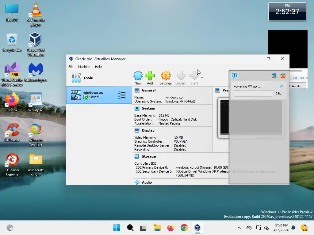This screenshot has width=314, height=235.
Task: Click the Storage disk icon
Action: tap(137, 156)
